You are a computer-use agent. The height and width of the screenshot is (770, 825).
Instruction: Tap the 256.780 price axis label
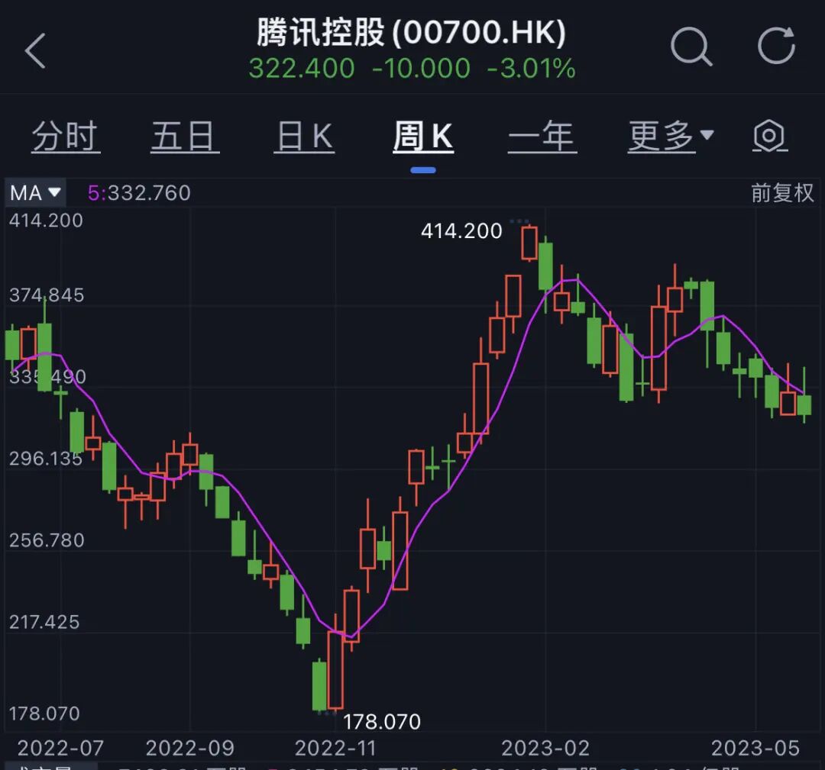point(47,540)
